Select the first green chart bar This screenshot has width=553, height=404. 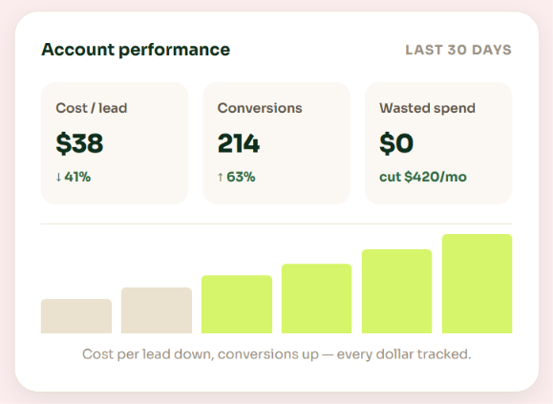(237, 305)
